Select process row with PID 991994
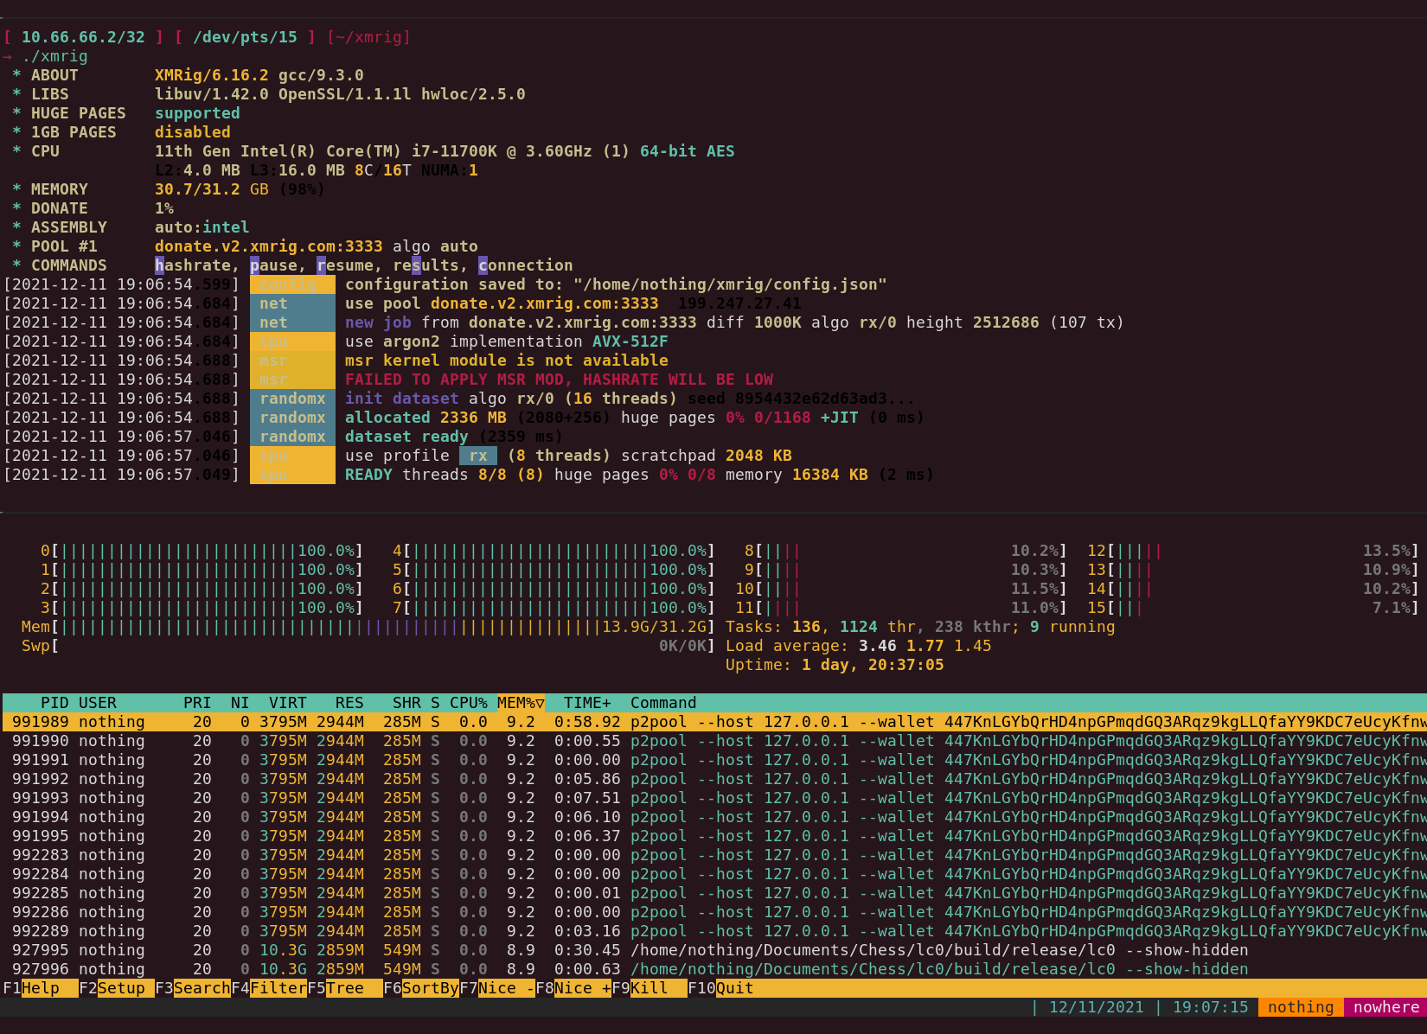The height and width of the screenshot is (1034, 1427). click(714, 817)
